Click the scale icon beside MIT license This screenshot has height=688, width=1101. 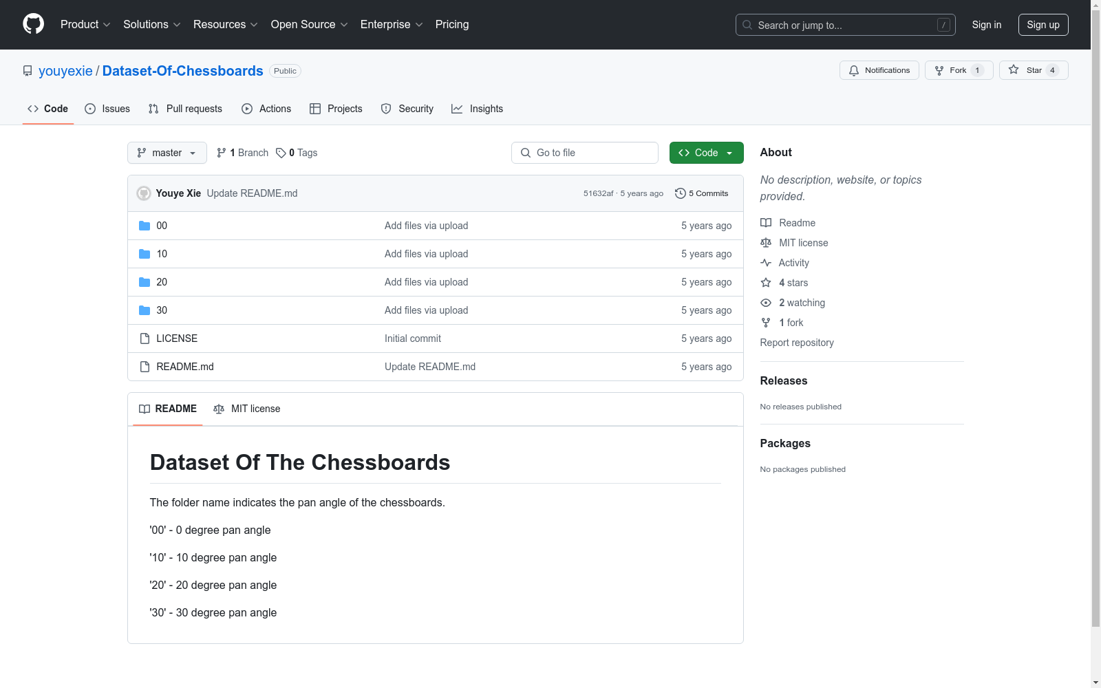pyautogui.click(x=766, y=243)
